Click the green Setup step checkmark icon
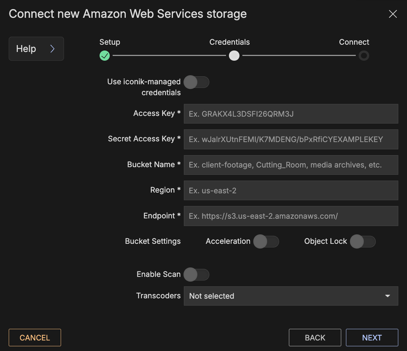Viewport: 407px width, 351px height. click(x=105, y=56)
